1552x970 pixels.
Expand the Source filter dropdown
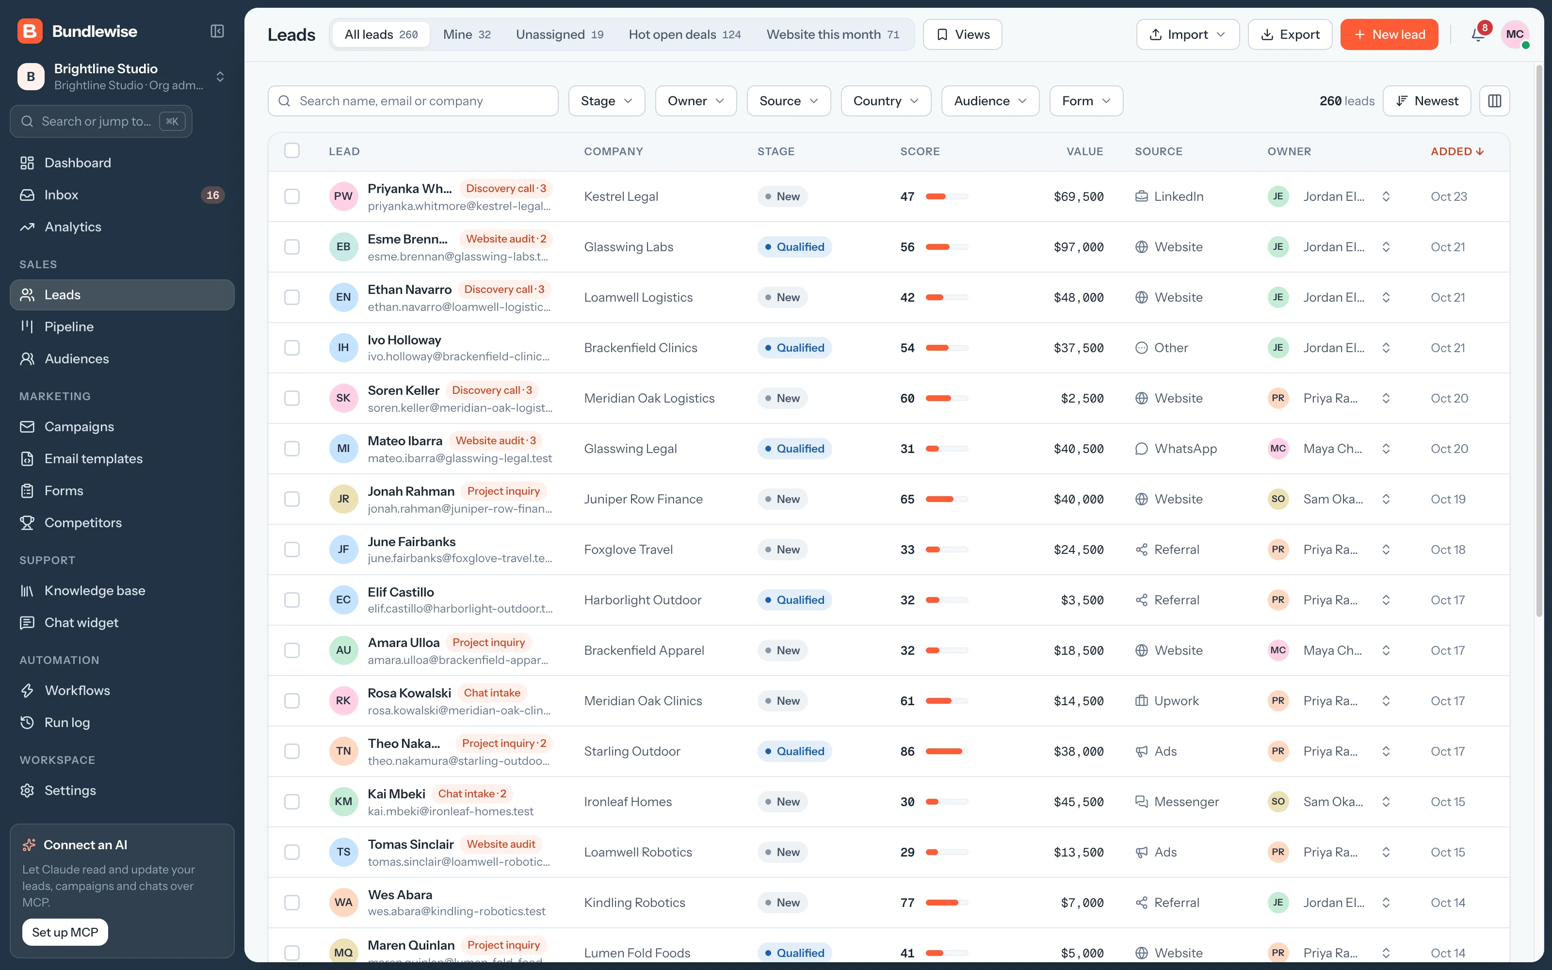(x=789, y=101)
